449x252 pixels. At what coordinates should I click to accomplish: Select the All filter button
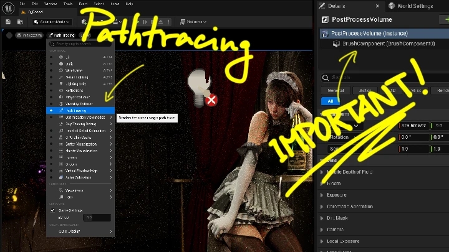tap(330, 101)
